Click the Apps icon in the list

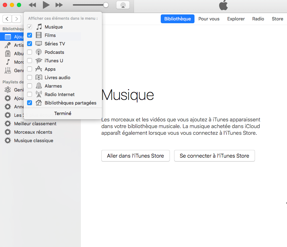[x=39, y=69]
